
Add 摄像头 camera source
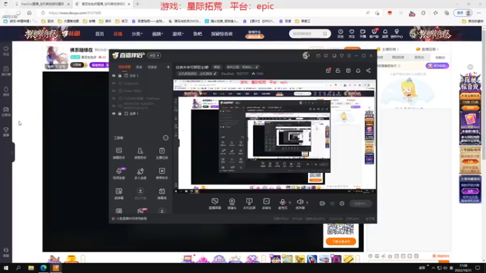[232, 204]
